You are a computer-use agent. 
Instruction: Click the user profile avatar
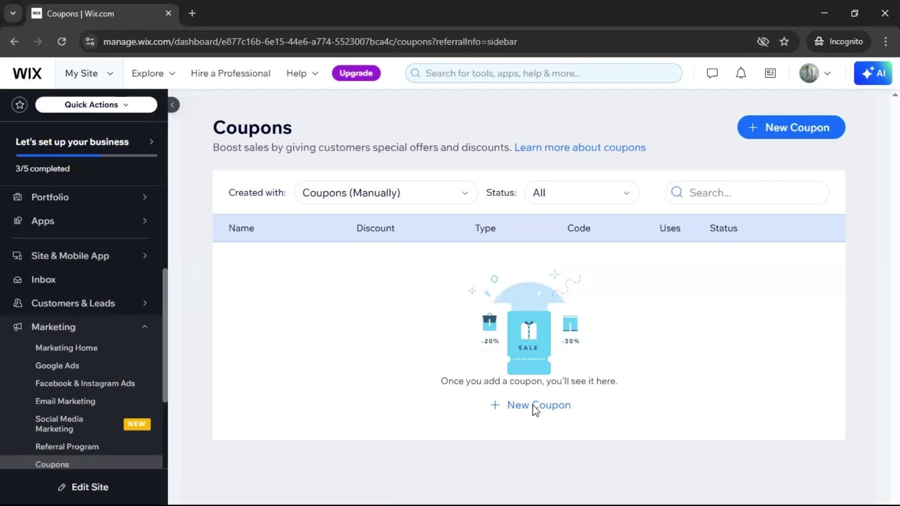[x=809, y=74]
